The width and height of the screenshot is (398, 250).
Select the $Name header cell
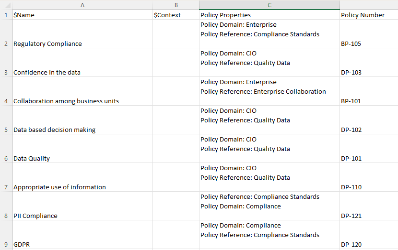pos(82,15)
